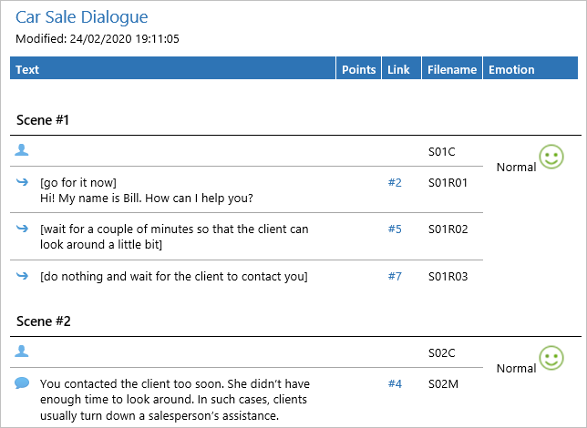This screenshot has height=428, width=587.
Task: Open link #2 in the Link column
Action: 394,182
